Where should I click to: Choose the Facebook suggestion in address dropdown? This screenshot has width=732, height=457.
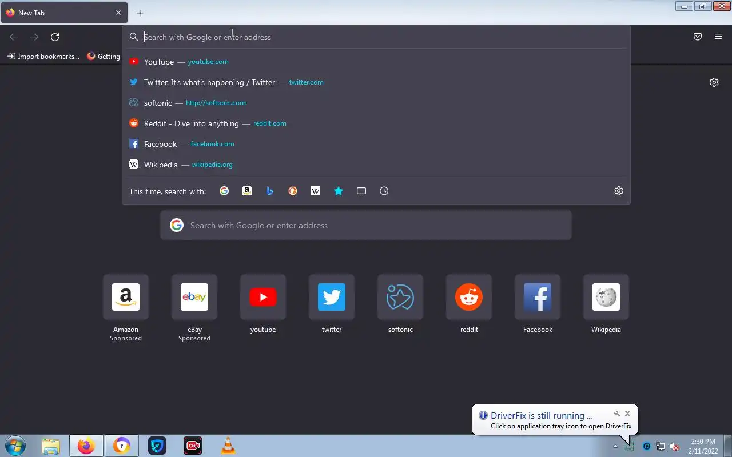[376, 144]
